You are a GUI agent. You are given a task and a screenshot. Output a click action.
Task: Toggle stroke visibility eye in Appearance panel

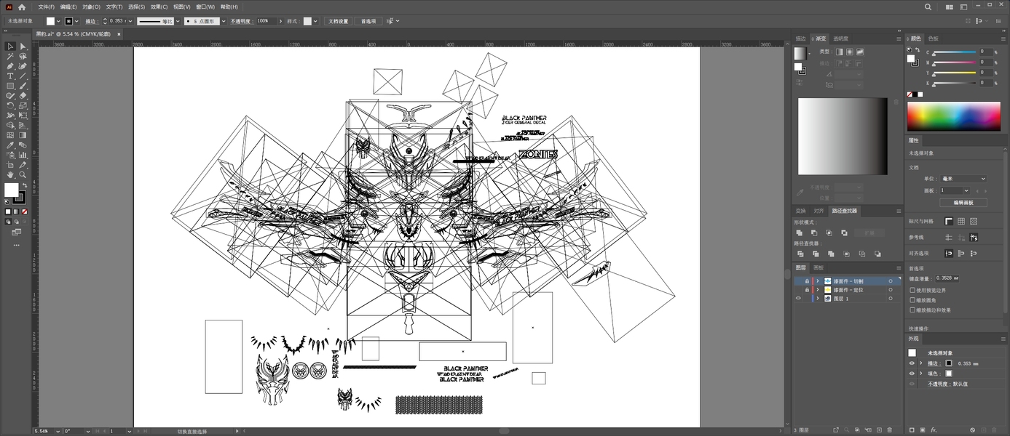click(912, 363)
